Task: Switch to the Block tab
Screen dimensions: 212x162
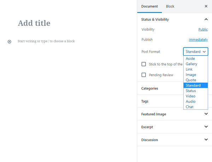Action: click(170, 6)
